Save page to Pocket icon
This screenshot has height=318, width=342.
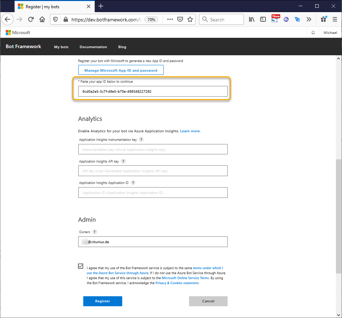tap(180, 19)
